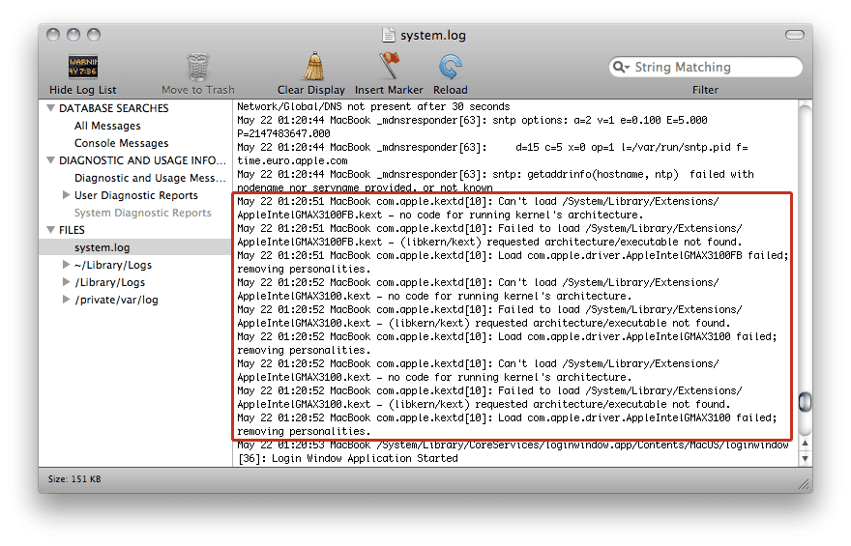Expand the /private/var/log folder
The image size is (851, 546).
click(66, 299)
